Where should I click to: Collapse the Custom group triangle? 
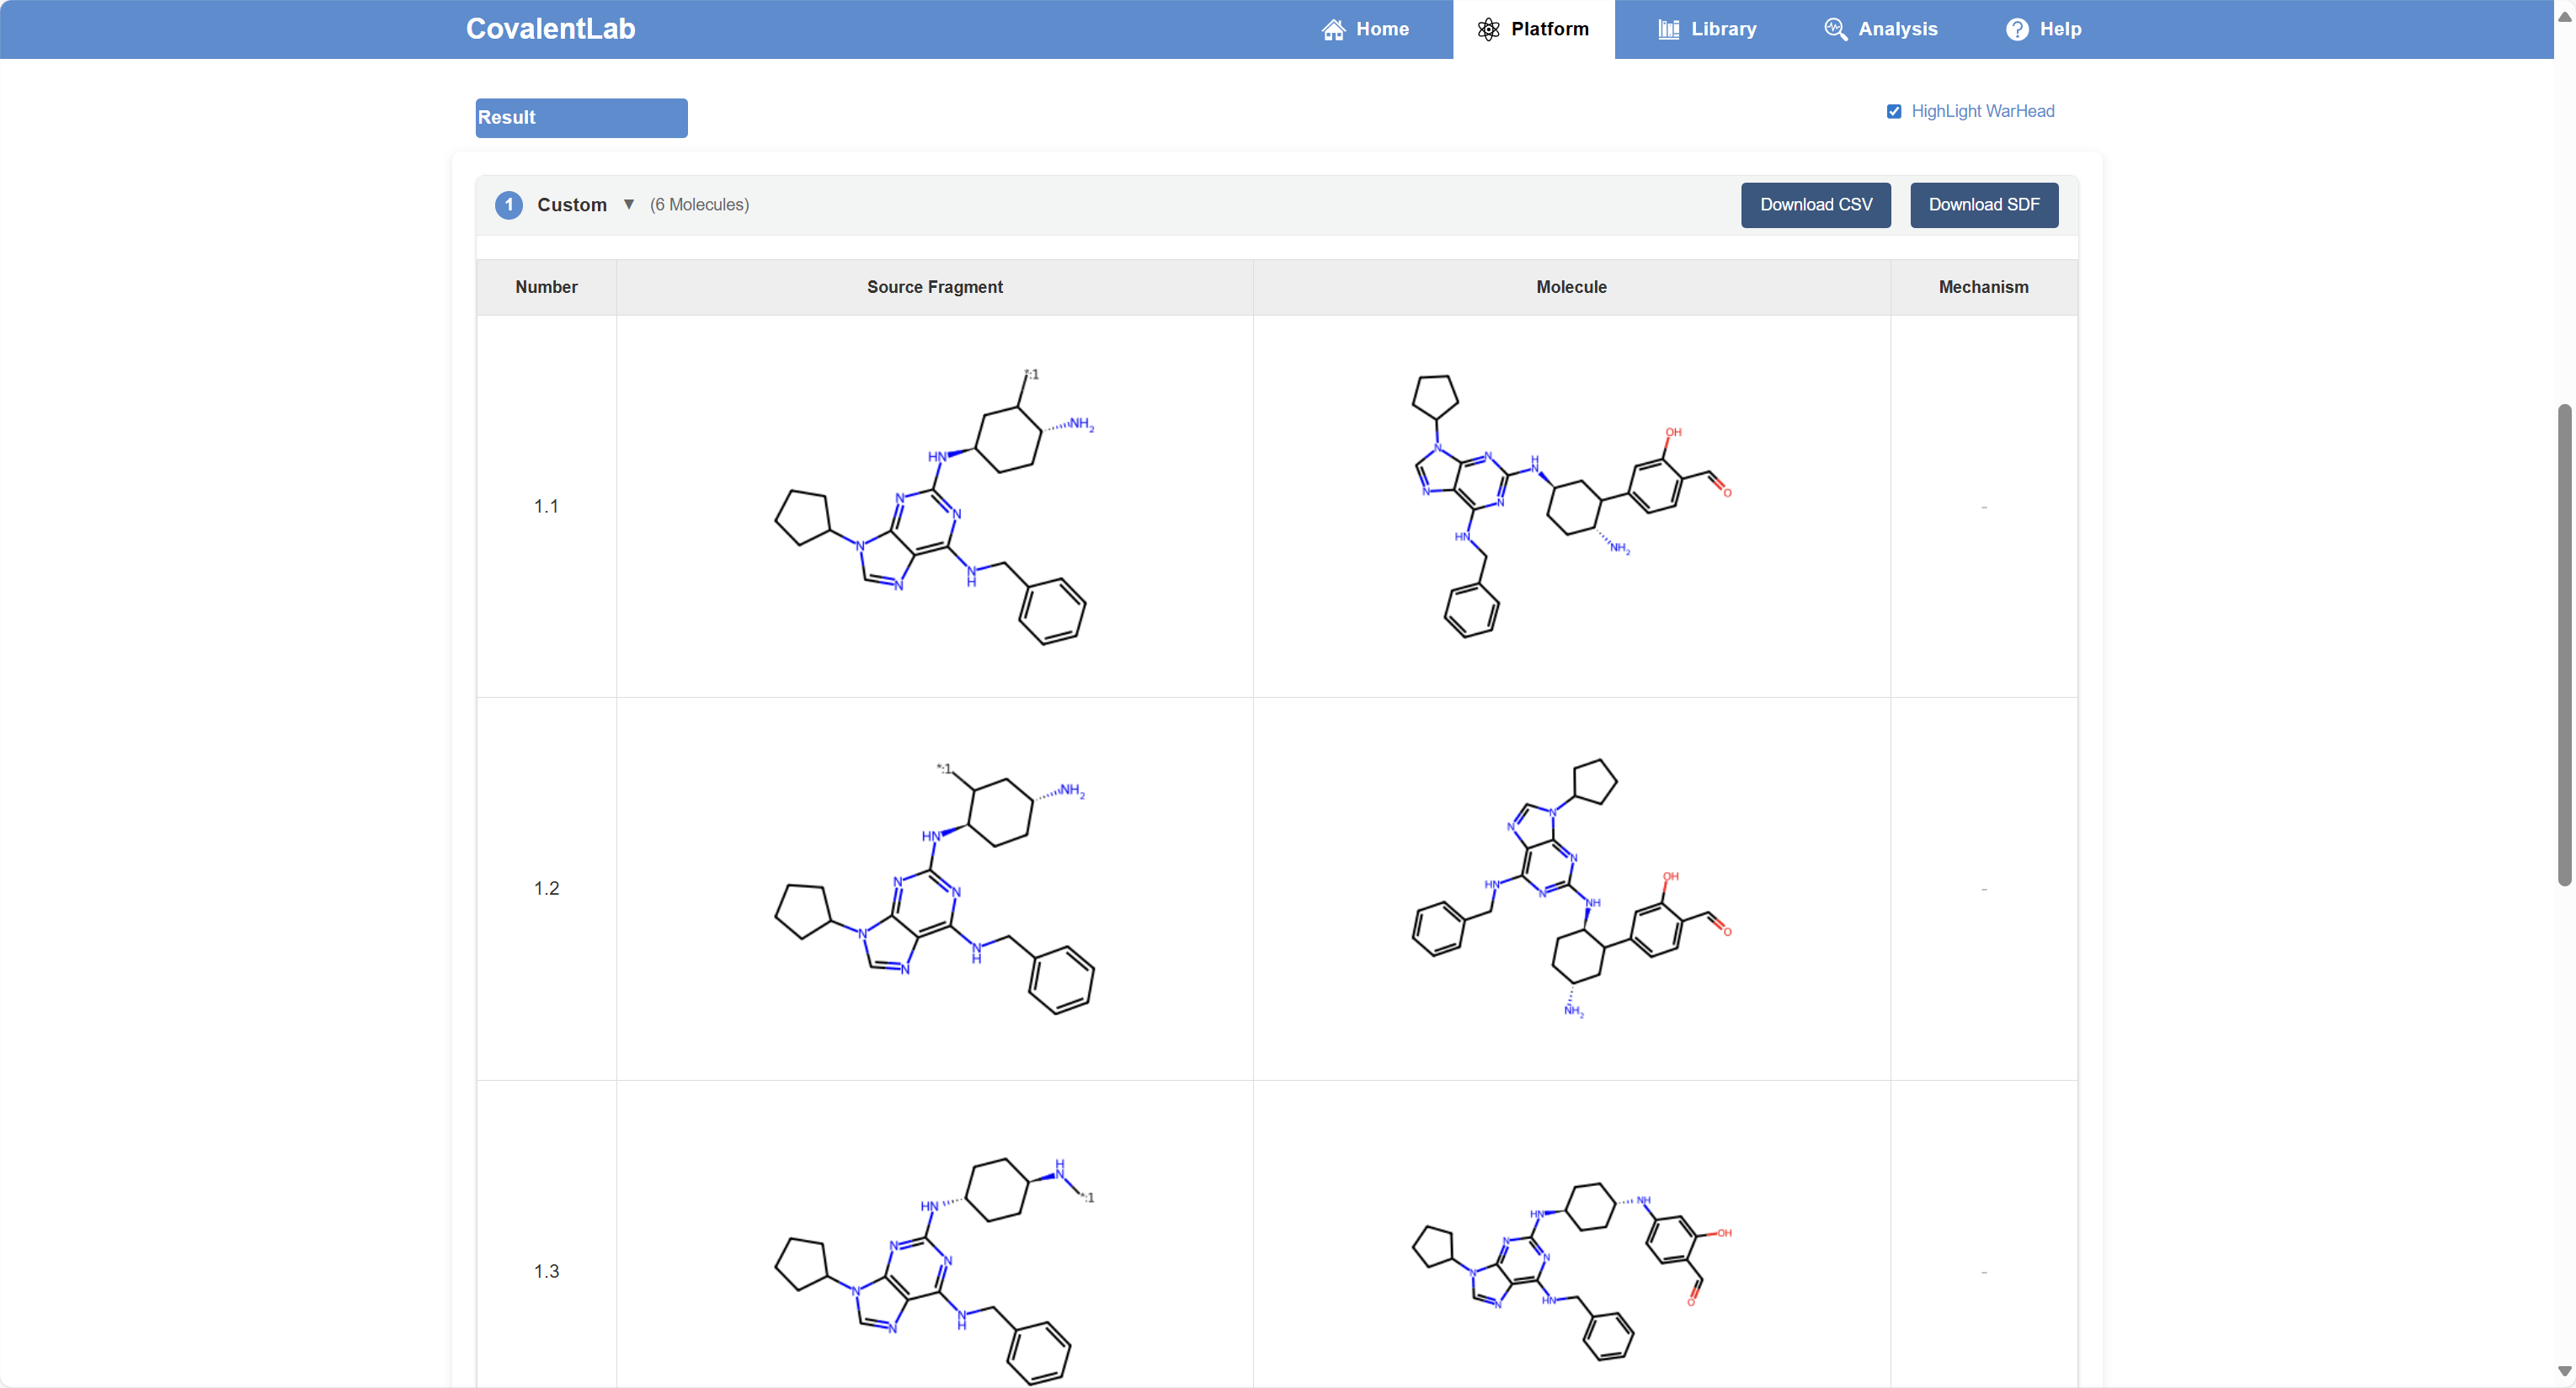pyautogui.click(x=629, y=205)
